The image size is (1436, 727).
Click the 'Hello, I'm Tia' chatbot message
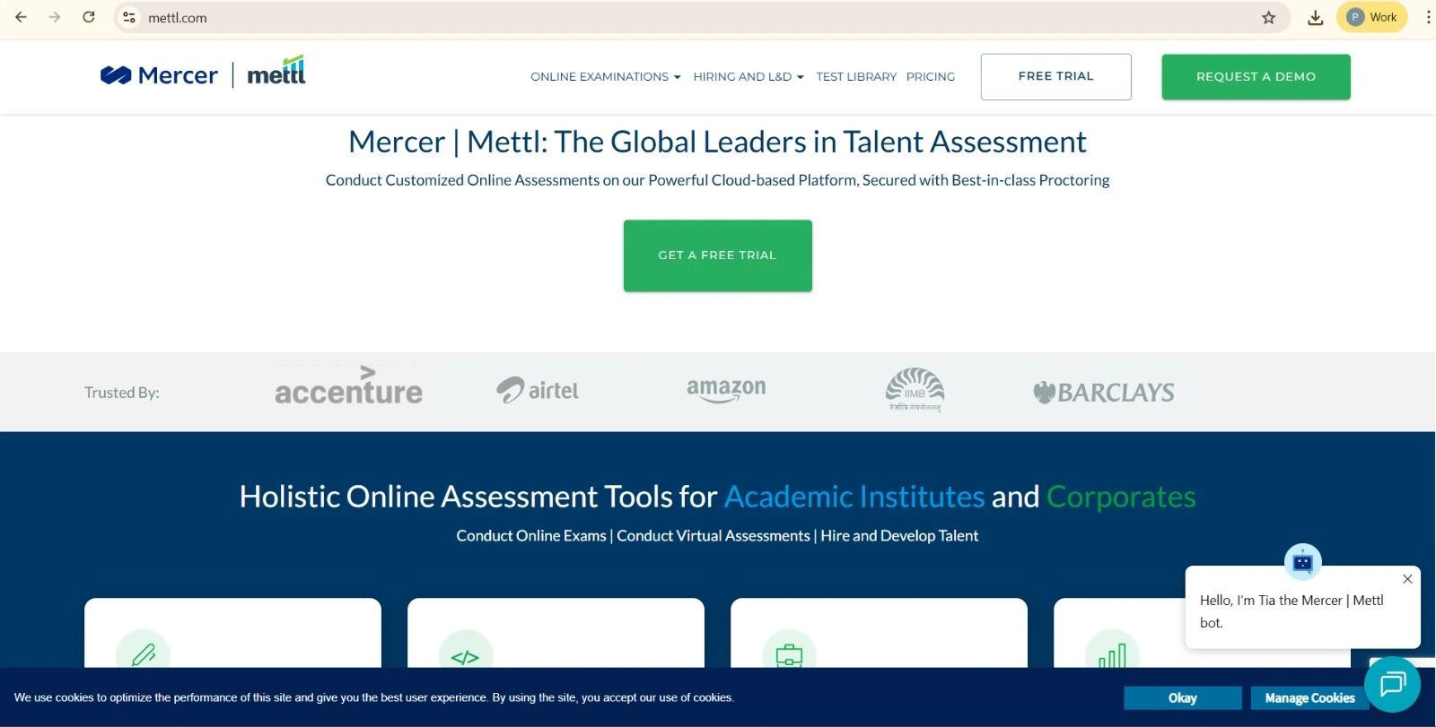tap(1292, 611)
